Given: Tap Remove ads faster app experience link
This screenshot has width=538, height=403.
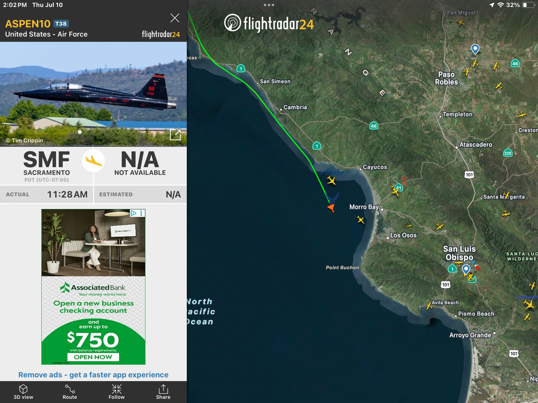Looking at the screenshot, I should [93, 375].
